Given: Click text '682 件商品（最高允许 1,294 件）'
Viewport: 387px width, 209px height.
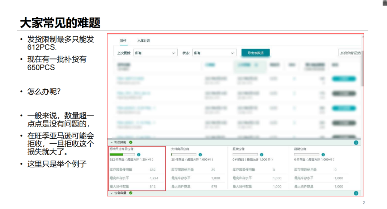Looking at the screenshot, I should pyautogui.click(x=132, y=160).
